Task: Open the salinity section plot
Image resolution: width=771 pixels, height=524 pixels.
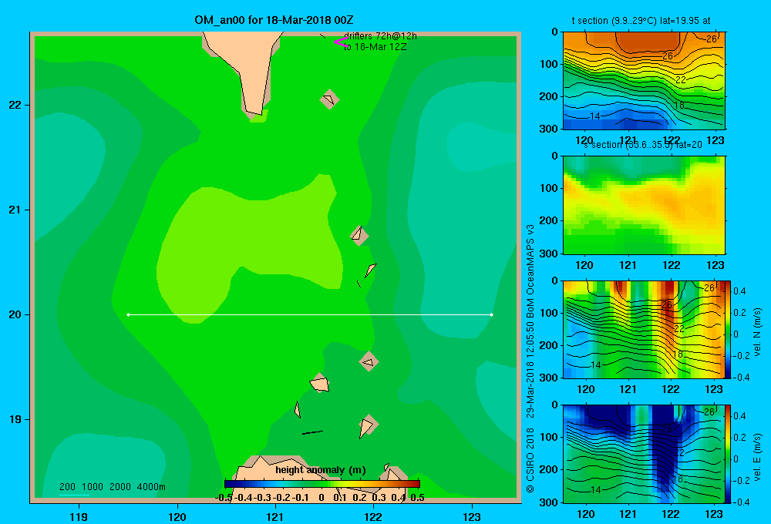Action: point(644,205)
